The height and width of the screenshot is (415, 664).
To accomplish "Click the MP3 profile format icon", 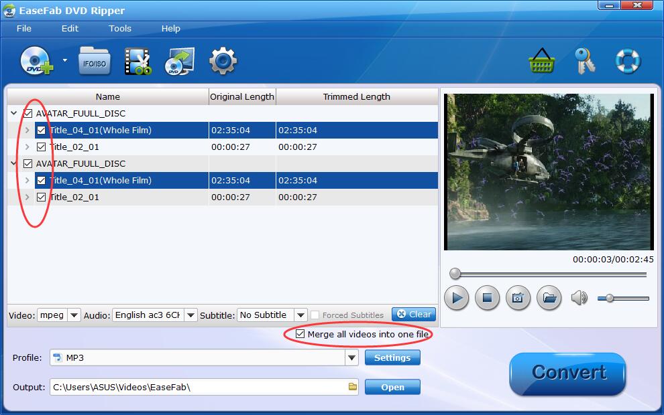I will click(58, 357).
